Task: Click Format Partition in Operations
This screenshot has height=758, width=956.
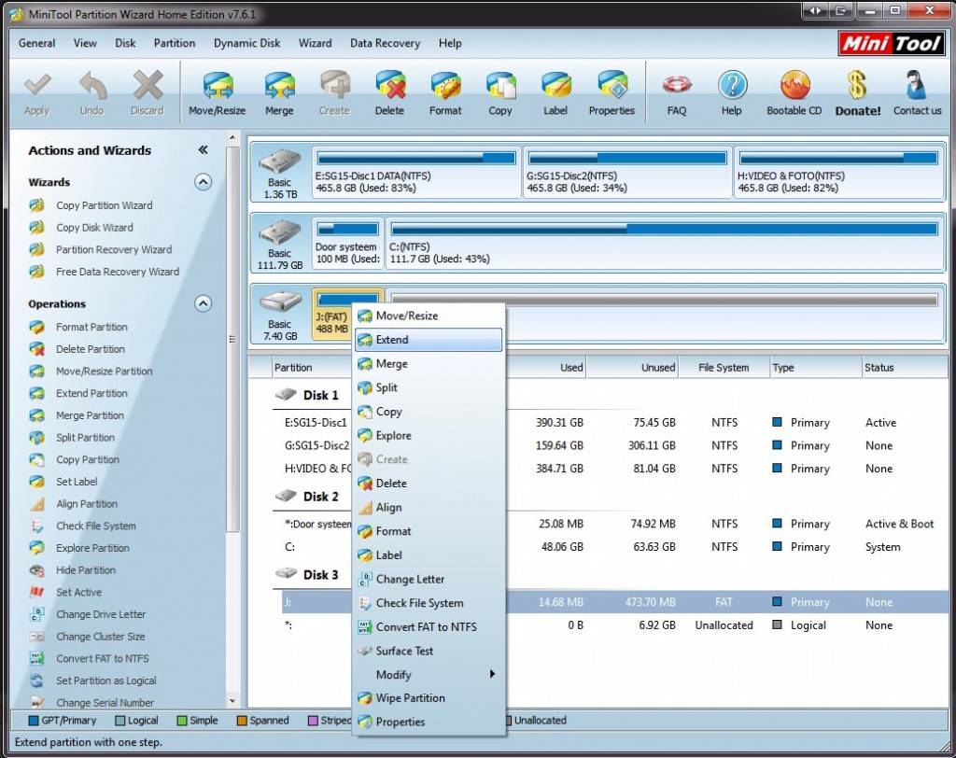Action: pos(91,327)
